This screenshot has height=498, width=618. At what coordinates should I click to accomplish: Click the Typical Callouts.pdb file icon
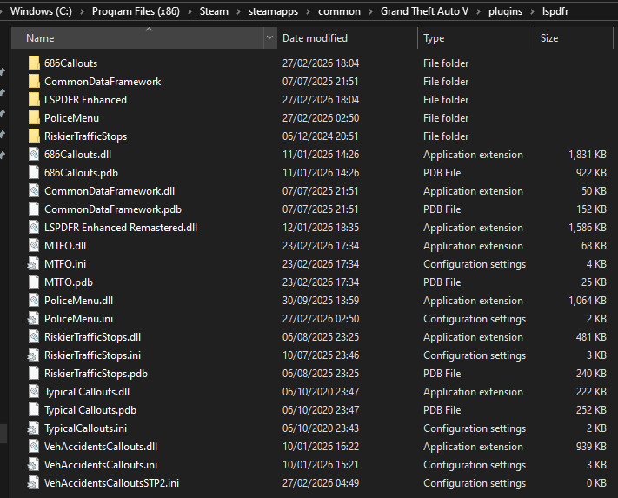[x=34, y=409]
